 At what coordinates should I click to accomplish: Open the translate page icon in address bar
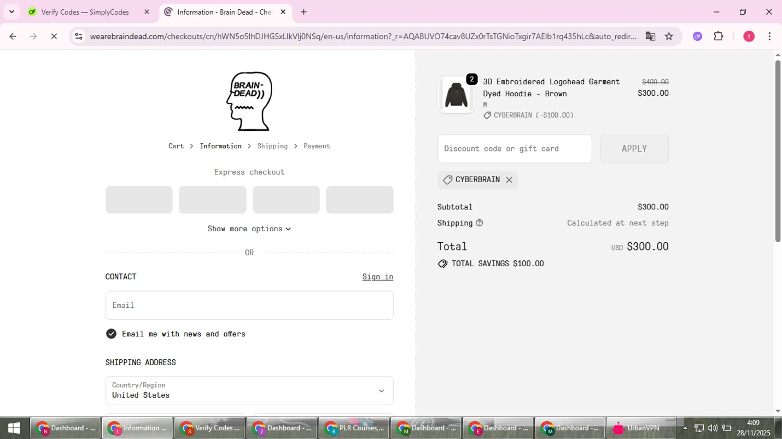650,36
